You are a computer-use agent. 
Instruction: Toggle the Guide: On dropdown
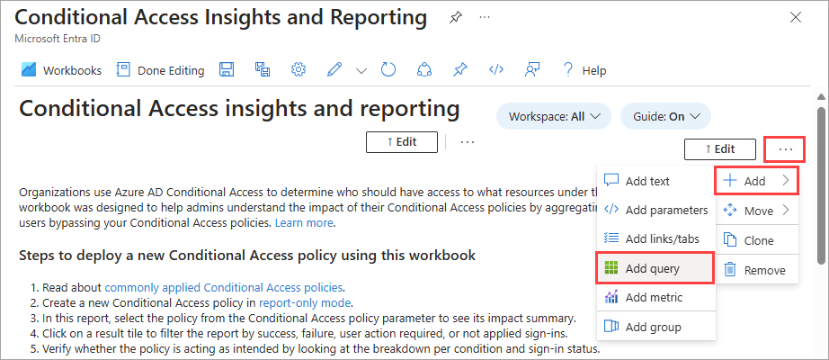pos(665,116)
